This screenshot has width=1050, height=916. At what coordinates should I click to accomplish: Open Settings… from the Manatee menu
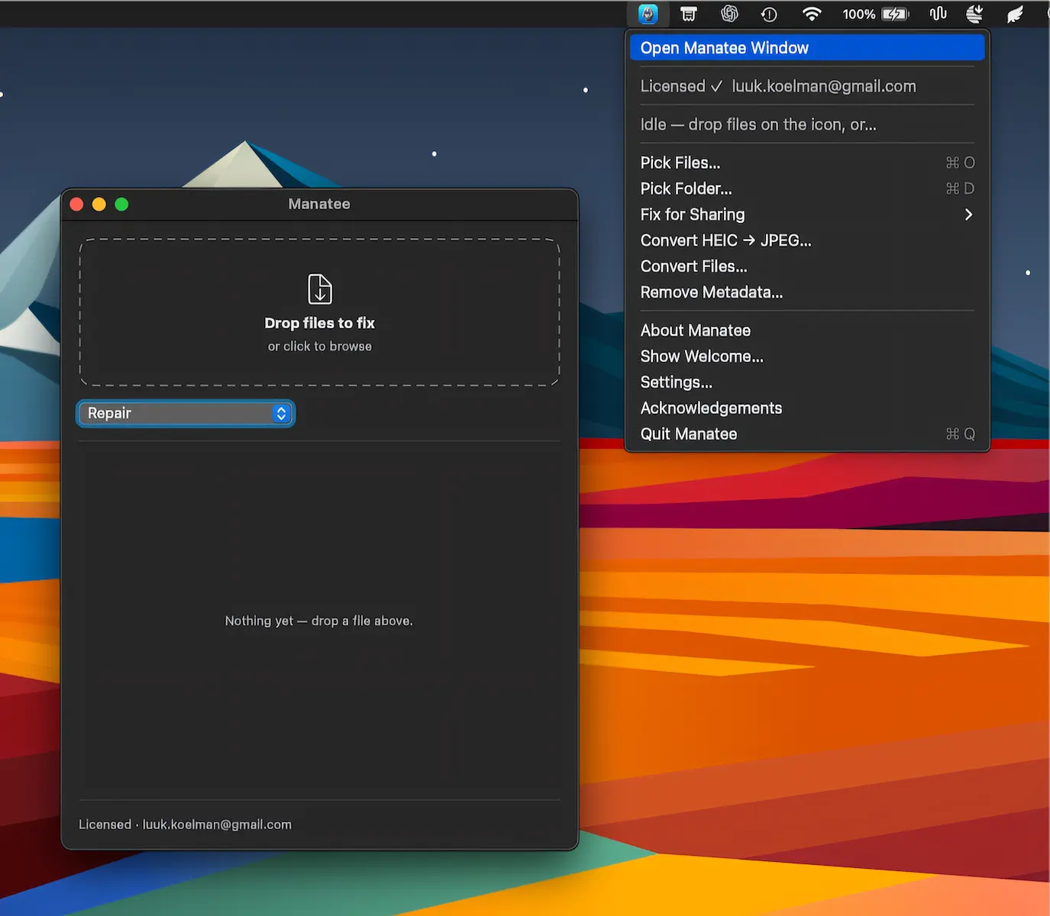pos(807,382)
